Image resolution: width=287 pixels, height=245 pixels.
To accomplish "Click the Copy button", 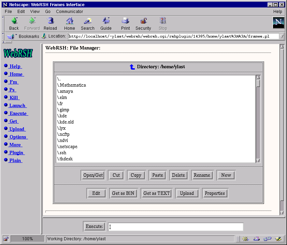I will pyautogui.click(x=136, y=175).
